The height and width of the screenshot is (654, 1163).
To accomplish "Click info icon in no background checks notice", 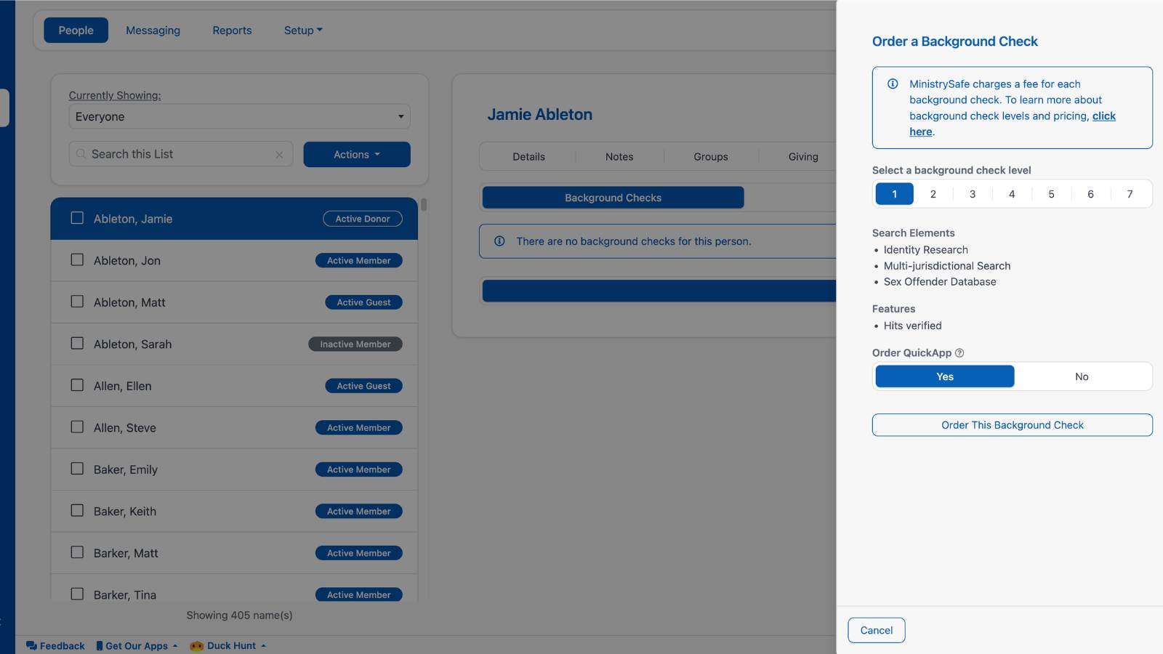I will [x=499, y=241].
